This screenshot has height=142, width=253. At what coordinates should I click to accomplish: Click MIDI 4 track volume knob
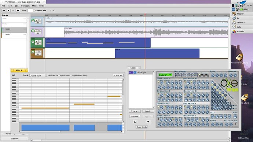point(33,52)
